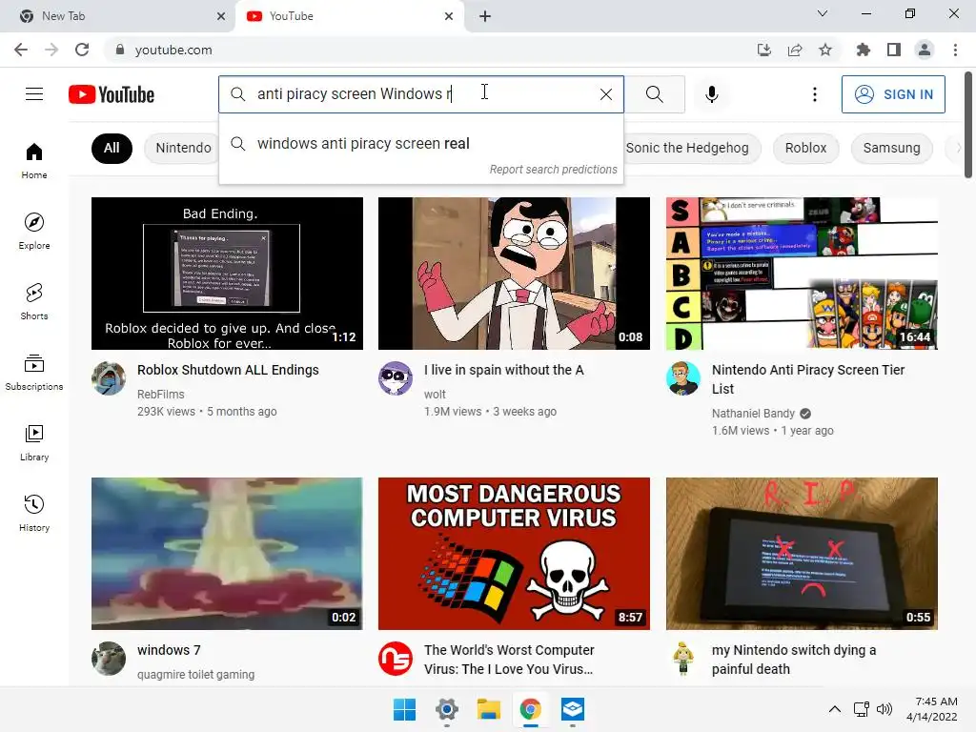
Task: Click the Roblox Shutdown ALL Endings title
Action: (x=228, y=370)
